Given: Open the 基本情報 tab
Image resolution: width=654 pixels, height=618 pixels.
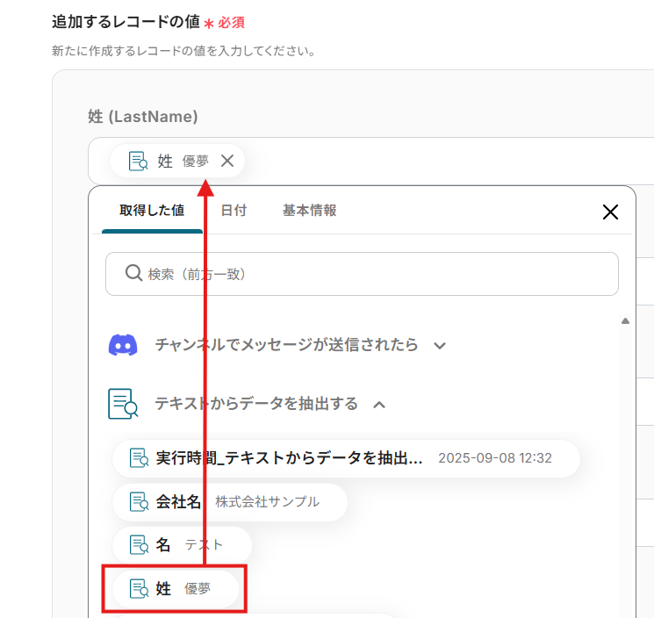Looking at the screenshot, I should pos(310,210).
